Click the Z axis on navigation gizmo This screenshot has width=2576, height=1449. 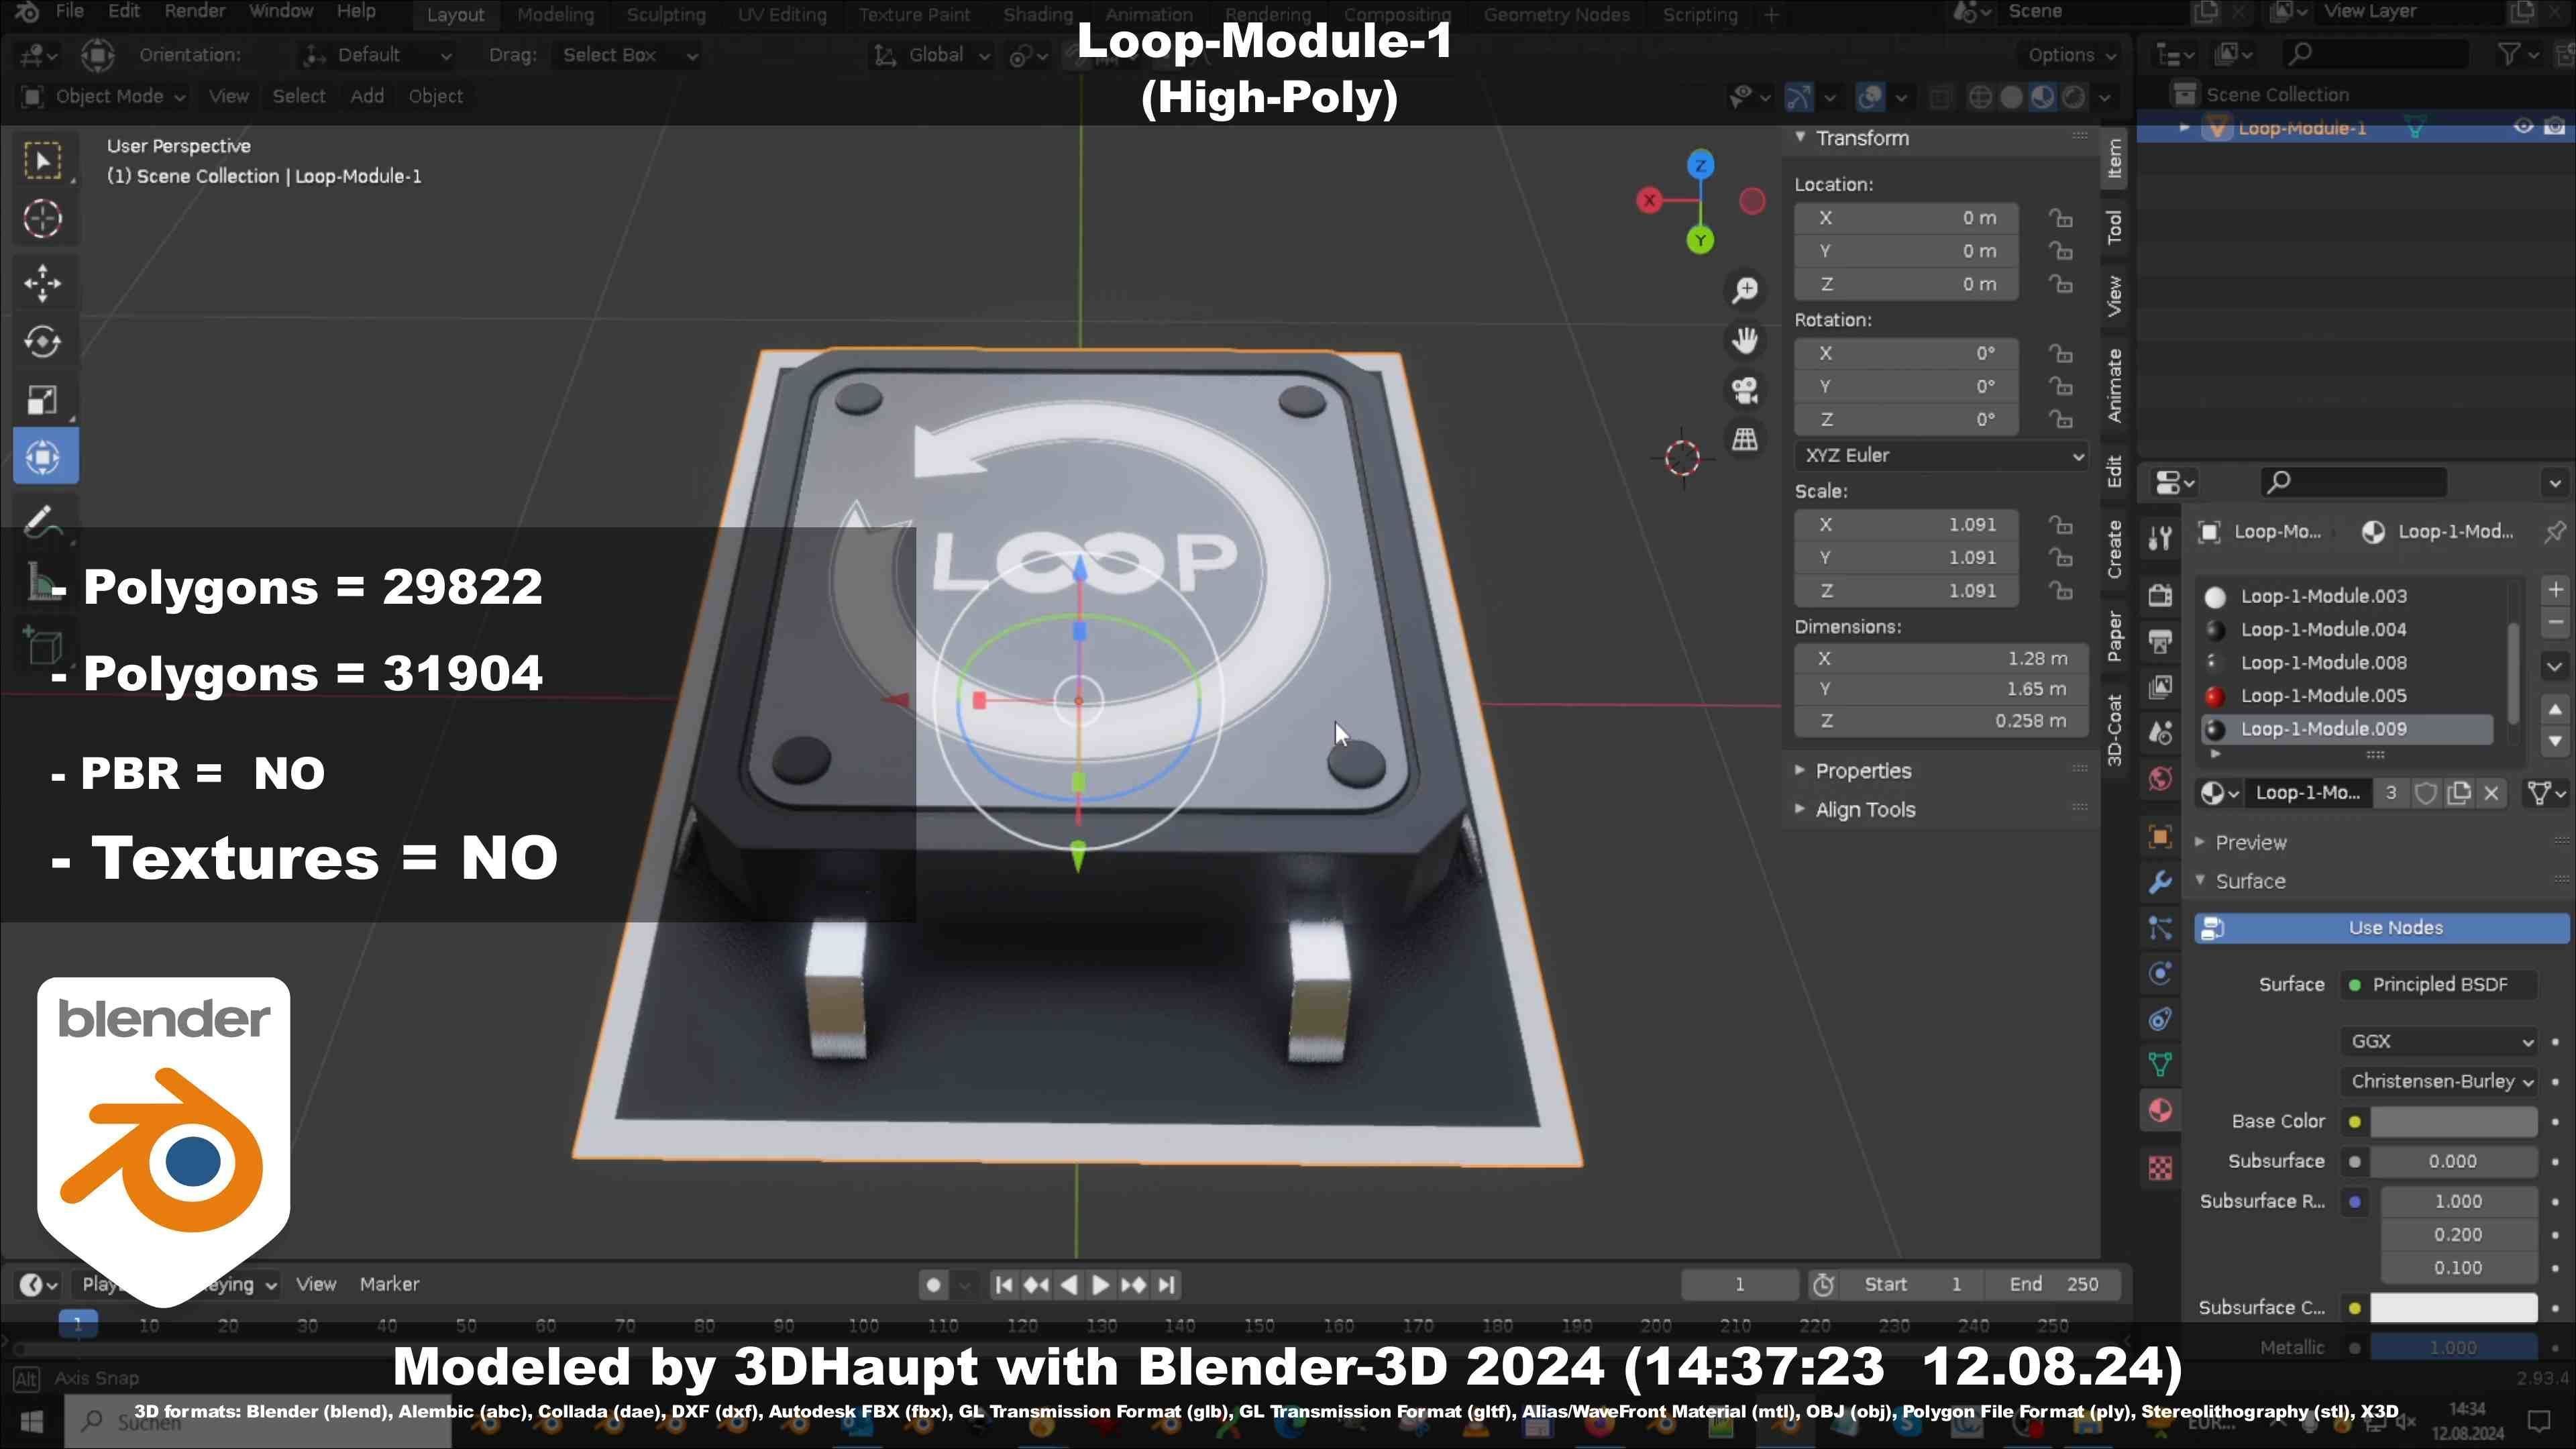[x=1700, y=165]
